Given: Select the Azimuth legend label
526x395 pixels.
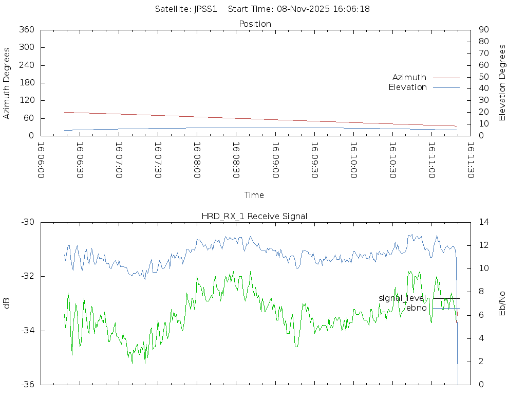Looking at the screenshot, I should click(409, 78).
